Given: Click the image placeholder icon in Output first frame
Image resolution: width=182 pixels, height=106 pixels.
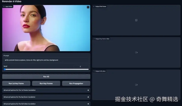Looking at the screenshot, I should click(x=136, y=20).
